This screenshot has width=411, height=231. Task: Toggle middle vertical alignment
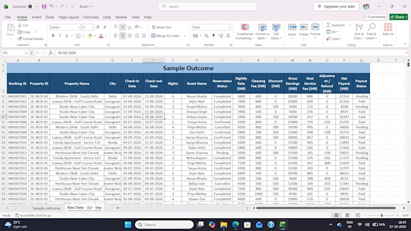[x=123, y=27]
